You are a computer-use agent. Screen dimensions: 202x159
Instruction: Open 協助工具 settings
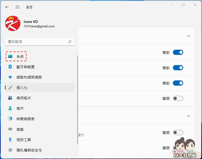click(x=40, y=140)
